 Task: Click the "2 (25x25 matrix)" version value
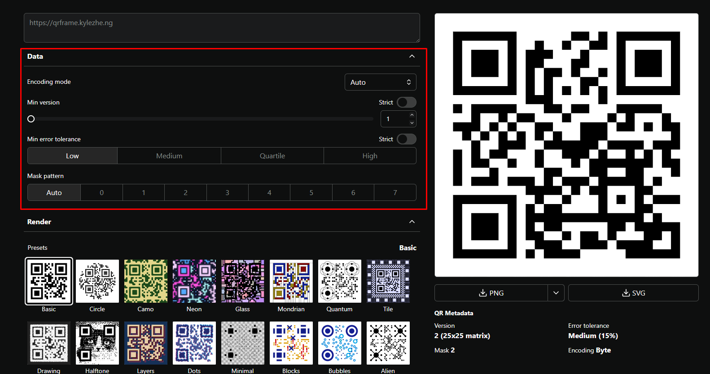point(462,336)
